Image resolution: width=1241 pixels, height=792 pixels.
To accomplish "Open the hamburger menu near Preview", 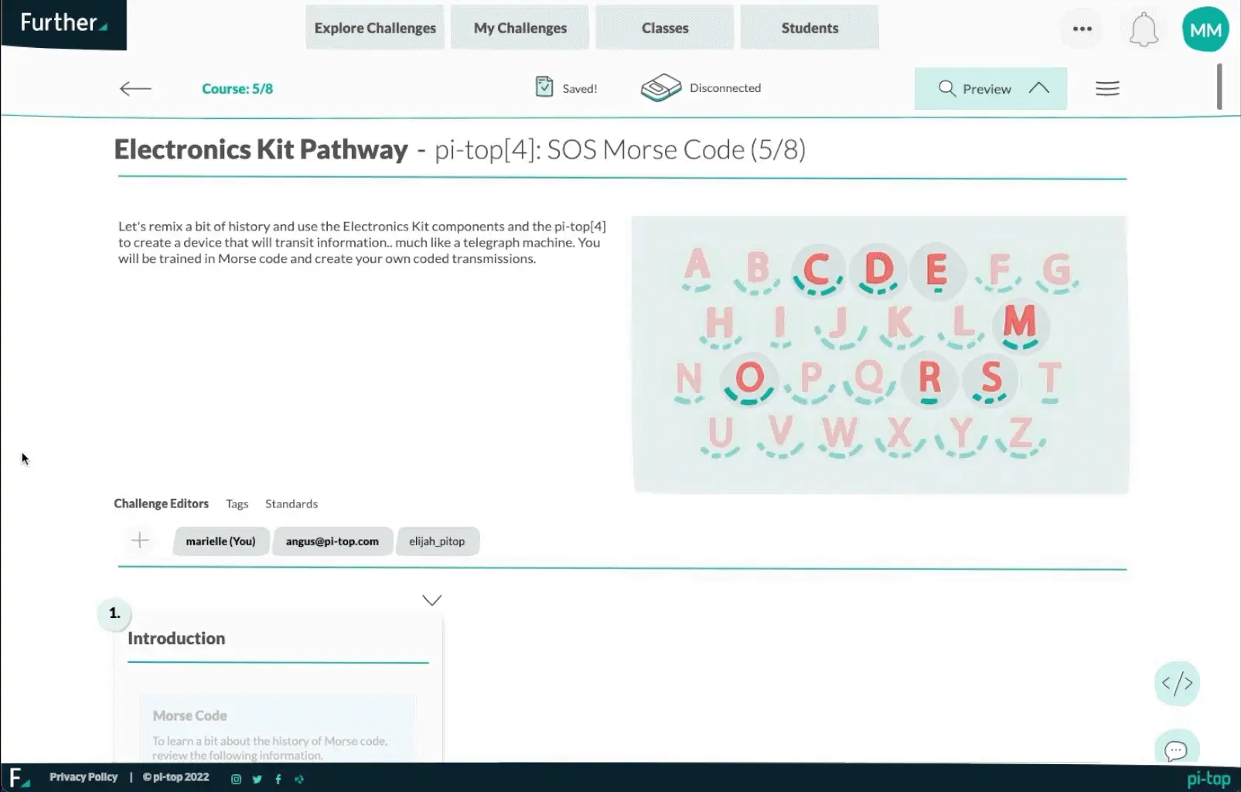I will coord(1107,88).
